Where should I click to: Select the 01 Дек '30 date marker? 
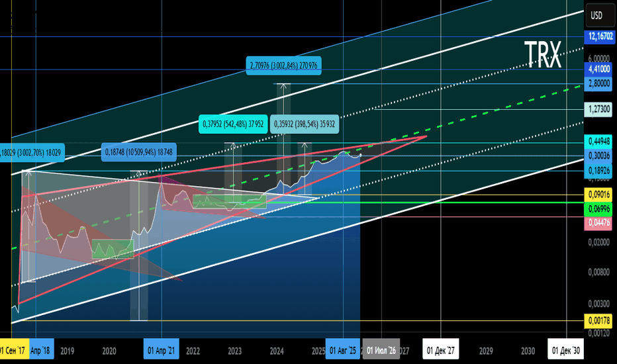(566, 350)
